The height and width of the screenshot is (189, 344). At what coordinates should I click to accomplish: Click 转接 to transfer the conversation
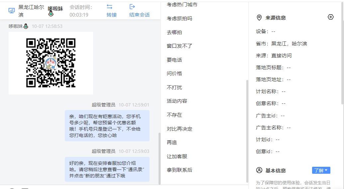[x=112, y=15]
